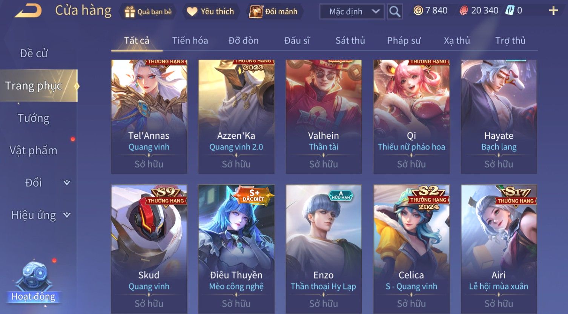
Task: Open Yêu thích heart favorites
Action: click(192, 12)
